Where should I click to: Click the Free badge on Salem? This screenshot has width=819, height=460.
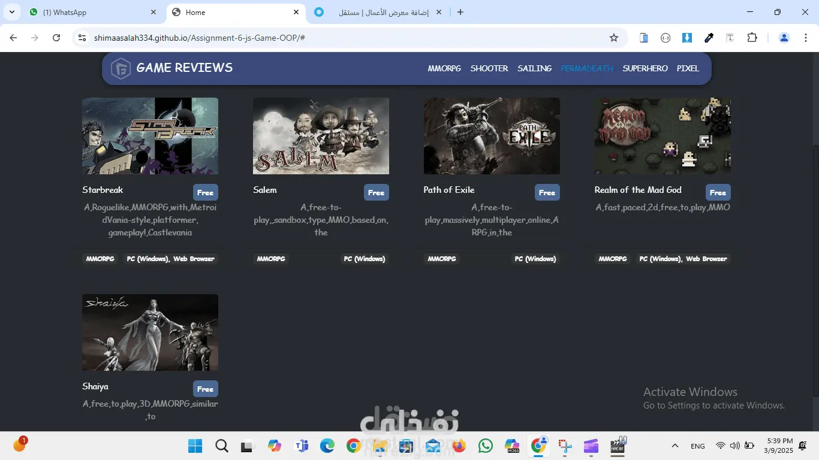coord(377,192)
